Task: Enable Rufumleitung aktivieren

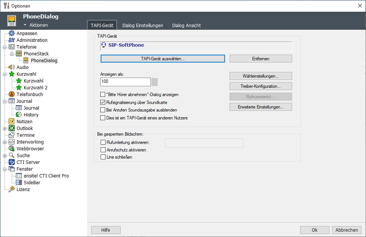Action: click(x=102, y=142)
